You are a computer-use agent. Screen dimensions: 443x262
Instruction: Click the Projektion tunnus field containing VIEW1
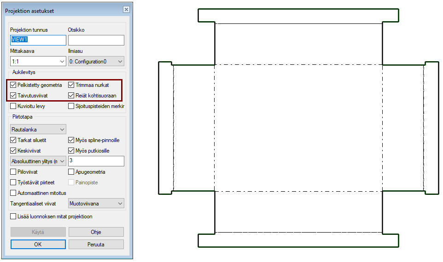pyautogui.click(x=38, y=40)
